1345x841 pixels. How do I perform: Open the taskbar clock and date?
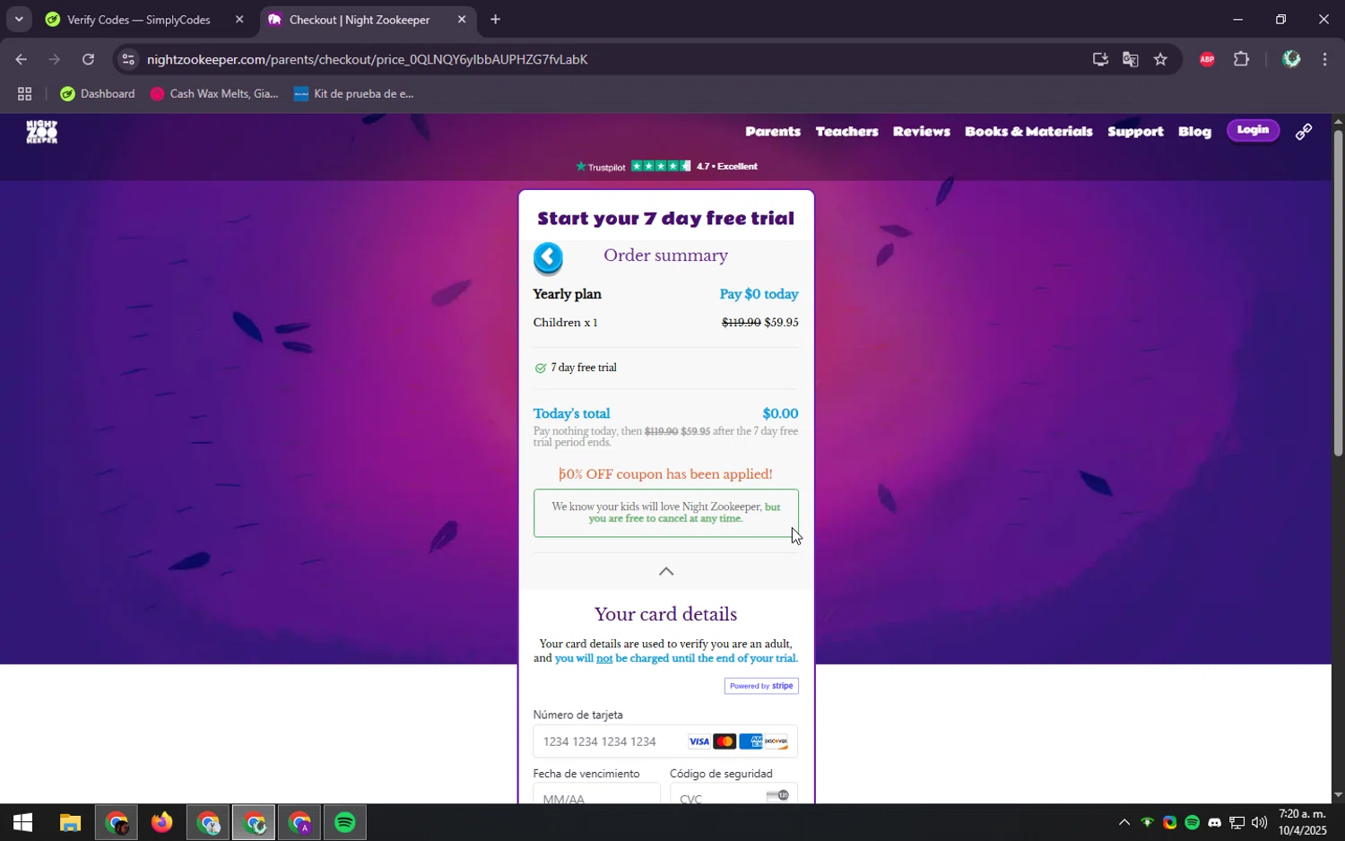click(x=1302, y=822)
